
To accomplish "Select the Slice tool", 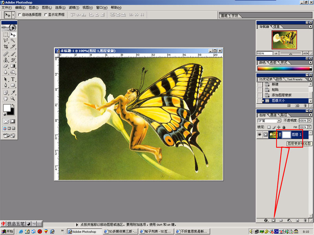I will [13, 47].
